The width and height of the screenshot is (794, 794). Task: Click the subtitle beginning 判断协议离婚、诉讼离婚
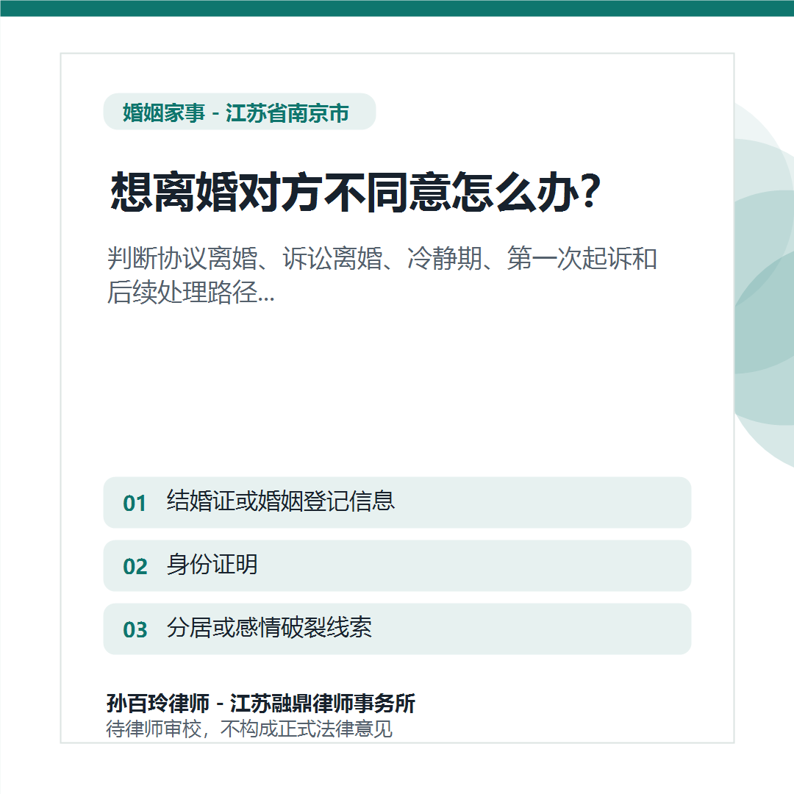click(x=382, y=276)
